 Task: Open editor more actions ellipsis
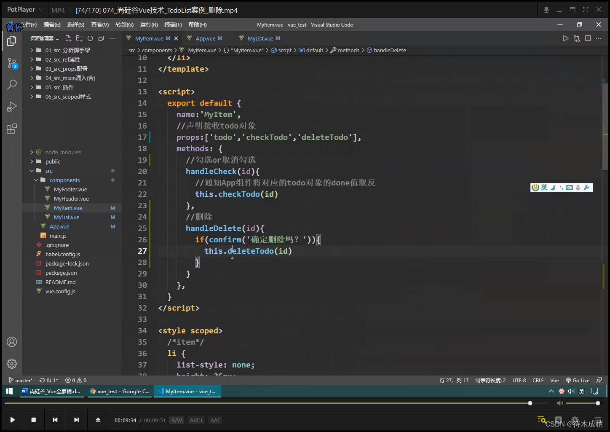(x=599, y=38)
